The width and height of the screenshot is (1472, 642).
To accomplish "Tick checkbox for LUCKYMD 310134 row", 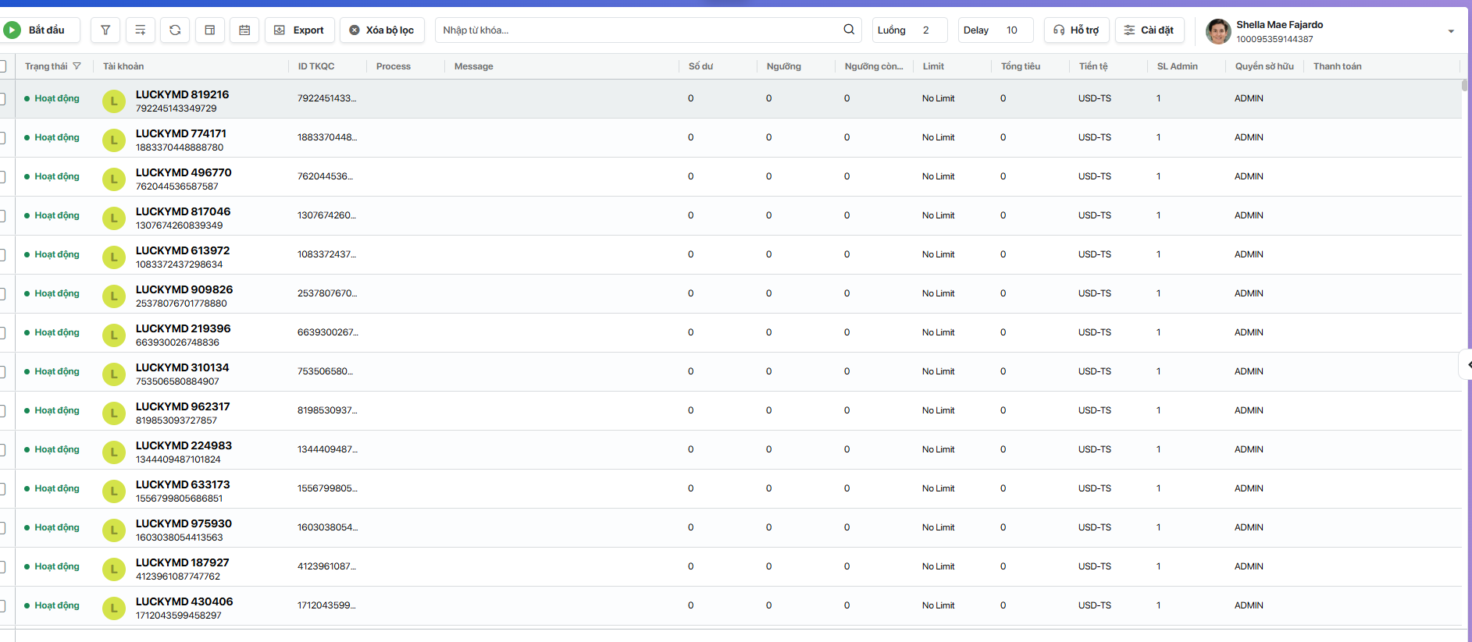I will tap(2, 372).
